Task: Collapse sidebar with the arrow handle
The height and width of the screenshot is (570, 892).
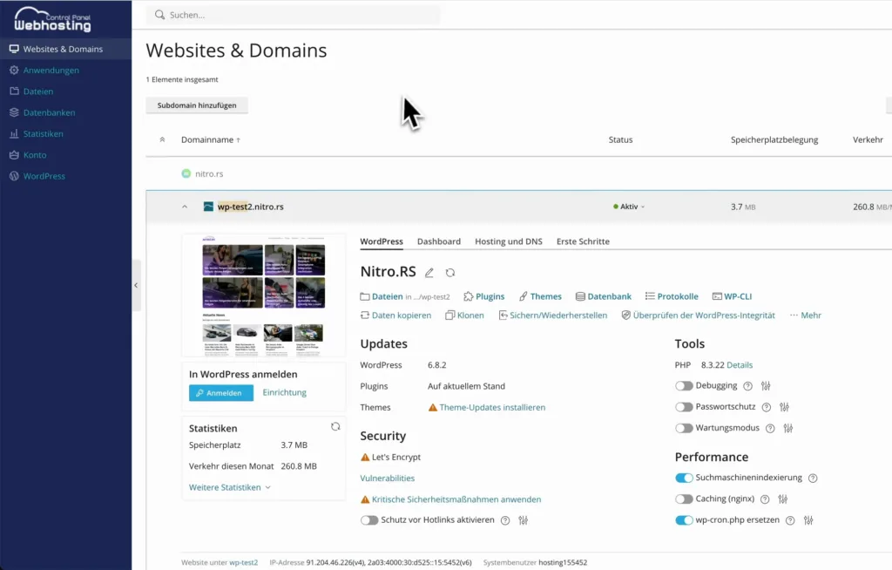Action: pos(136,285)
